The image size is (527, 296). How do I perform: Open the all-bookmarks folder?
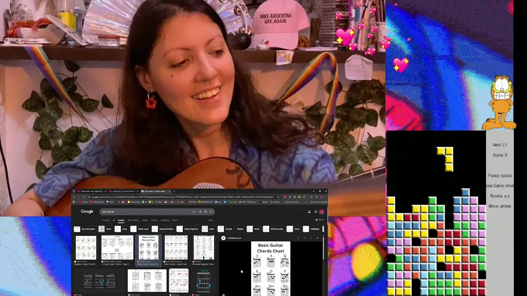pyautogui.click(x=319, y=202)
